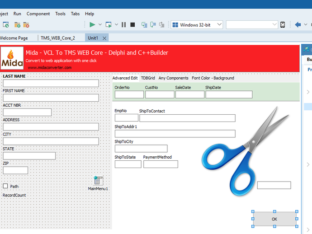Image resolution: width=312 pixels, height=234 pixels.
Task: Open the empty configuration combo box
Action: point(252,25)
